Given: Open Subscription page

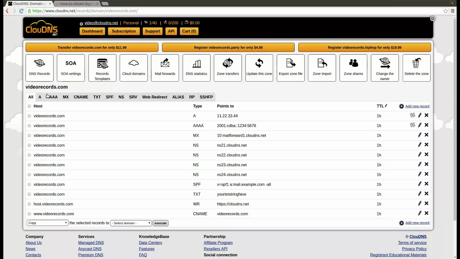Looking at the screenshot, I should (x=124, y=31).
